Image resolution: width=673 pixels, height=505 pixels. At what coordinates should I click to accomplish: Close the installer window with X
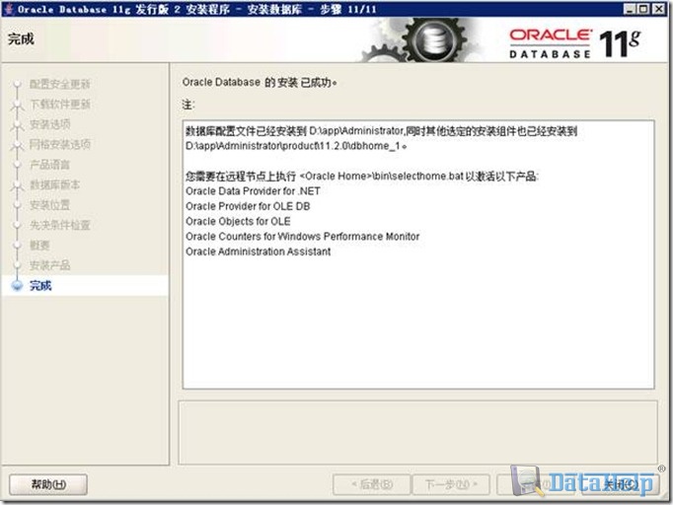click(658, 9)
